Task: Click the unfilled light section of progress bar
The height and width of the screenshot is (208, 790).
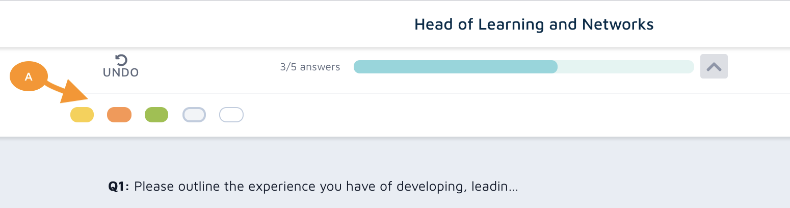Action: click(625, 67)
